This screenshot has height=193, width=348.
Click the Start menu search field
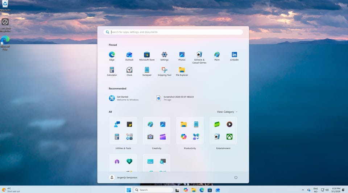pos(173,32)
